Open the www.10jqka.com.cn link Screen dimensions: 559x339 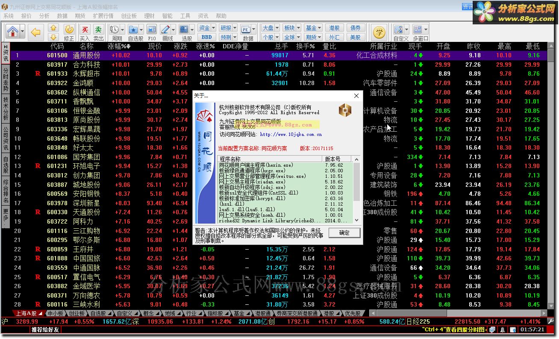[x=291, y=134]
